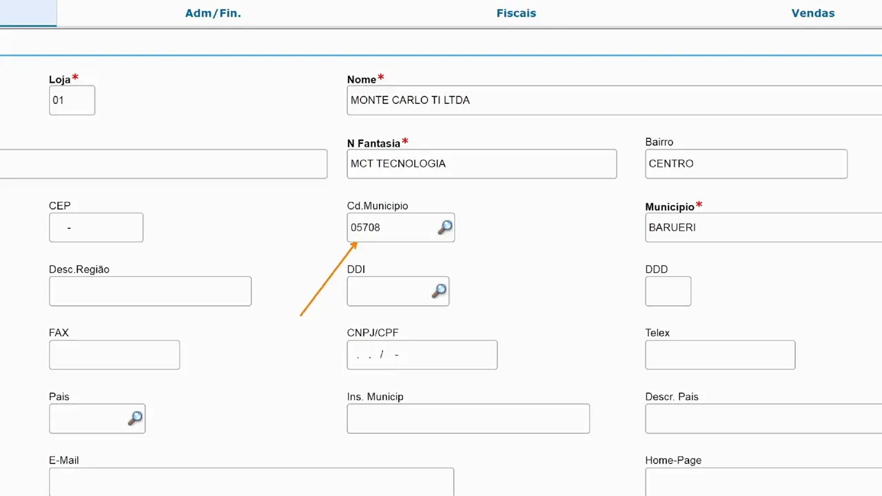Open the Cd.Municipio lookup search
This screenshot has width=882, height=496.
(x=444, y=227)
